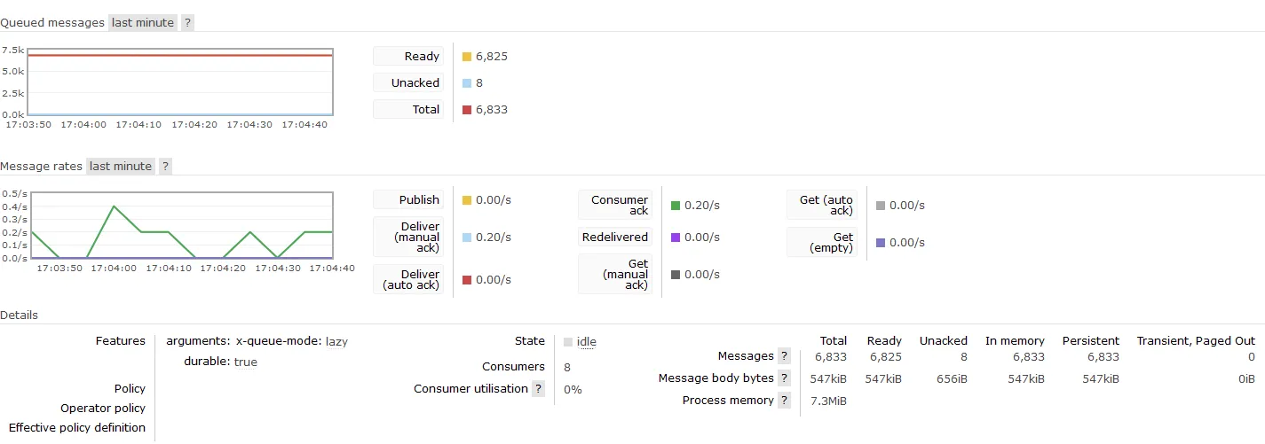Open help for Message body bytes
Viewport: 1265px width, 444px height.
coord(784,378)
